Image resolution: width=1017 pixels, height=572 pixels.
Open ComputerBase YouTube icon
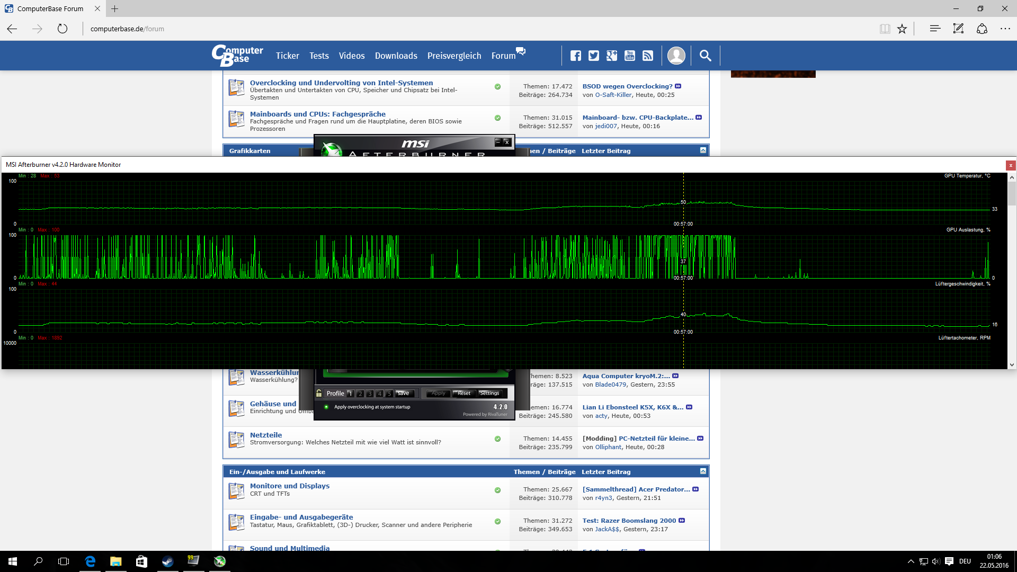[x=630, y=56]
